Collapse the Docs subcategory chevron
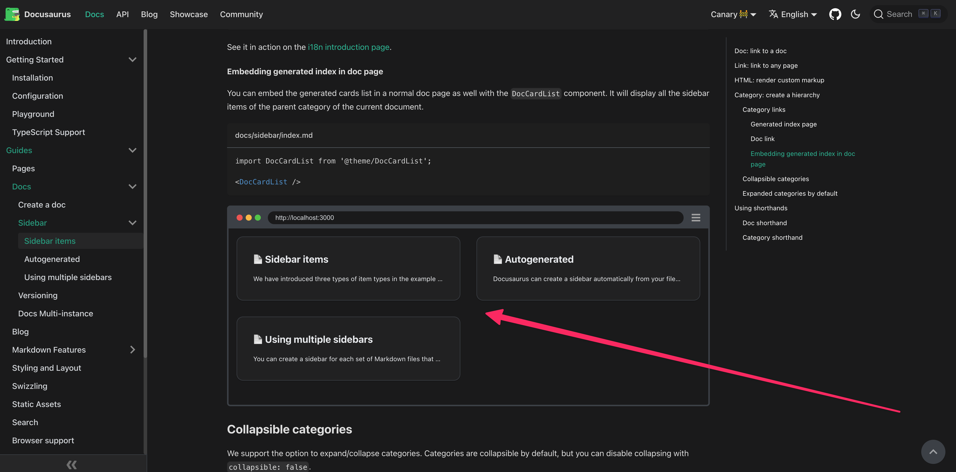The height and width of the screenshot is (472, 956). 133,187
